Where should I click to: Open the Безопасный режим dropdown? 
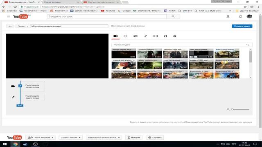click(x=104, y=138)
